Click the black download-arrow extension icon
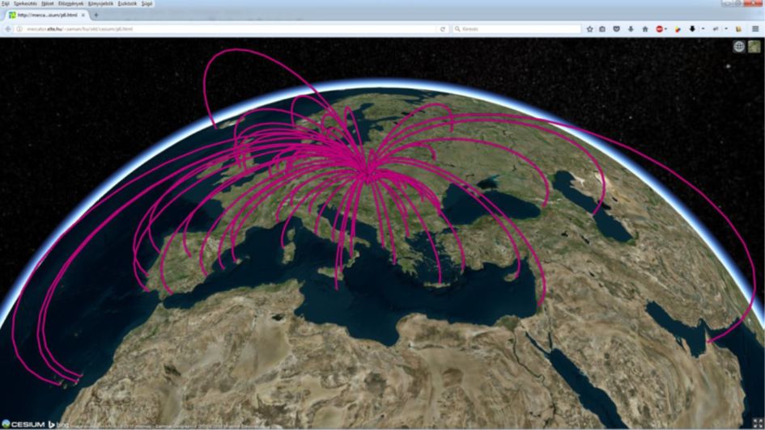This screenshot has width=765, height=430. (692, 29)
